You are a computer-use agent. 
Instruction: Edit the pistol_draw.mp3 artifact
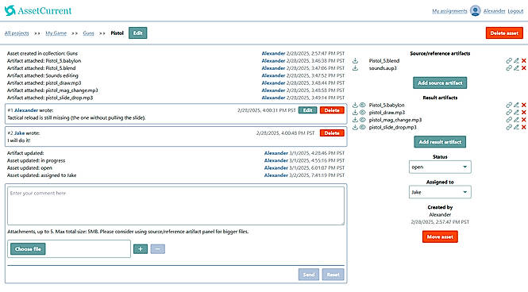pyautogui.click(x=516, y=113)
